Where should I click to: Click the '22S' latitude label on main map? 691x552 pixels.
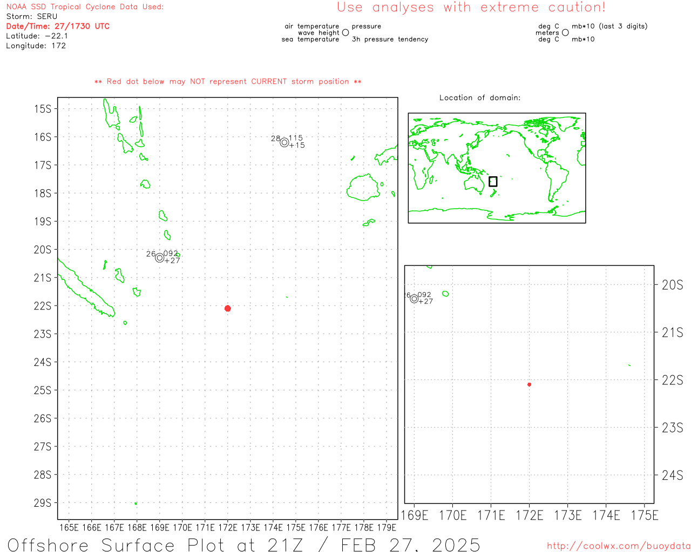pos(43,306)
